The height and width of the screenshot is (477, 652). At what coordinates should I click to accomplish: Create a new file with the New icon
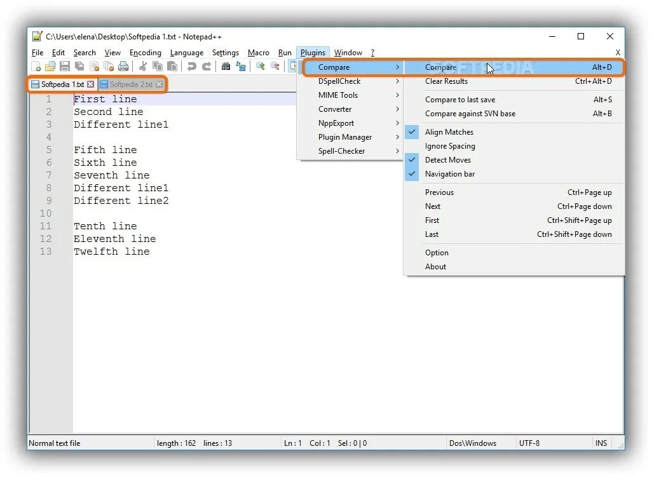click(x=36, y=66)
